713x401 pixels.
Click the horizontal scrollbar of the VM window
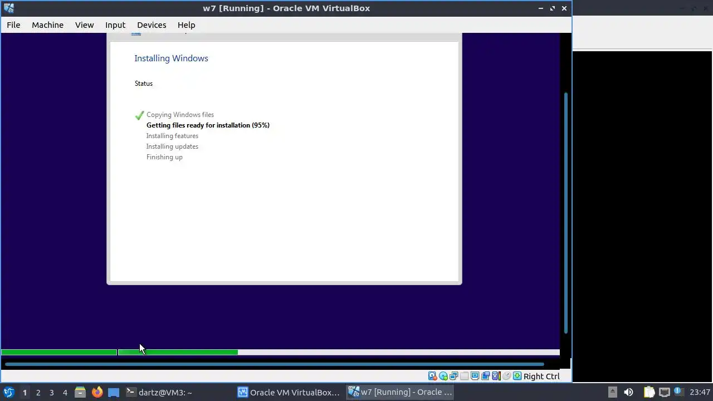[274, 364]
